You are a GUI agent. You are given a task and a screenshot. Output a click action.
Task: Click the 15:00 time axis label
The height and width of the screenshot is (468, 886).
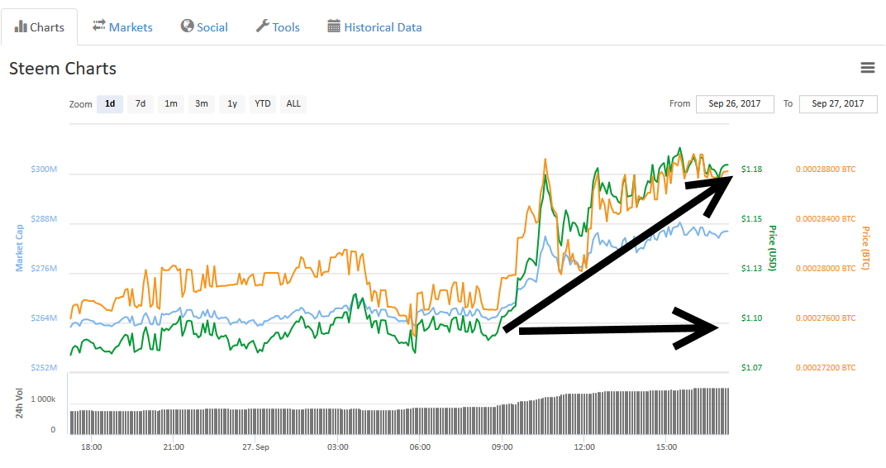point(667,447)
